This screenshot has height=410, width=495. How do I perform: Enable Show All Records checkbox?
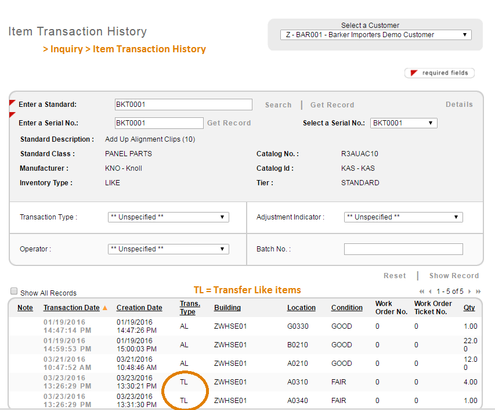(15, 292)
